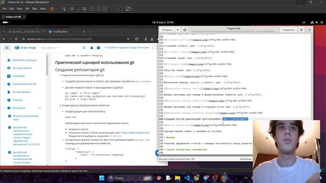Open the stretch guest display dropdown arrow
The width and height of the screenshot is (326, 183).
click(x=132, y=9)
